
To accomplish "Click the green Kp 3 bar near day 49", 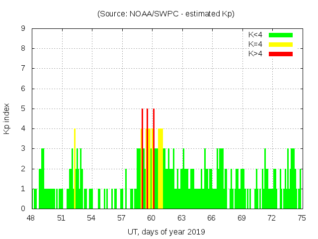I will [x=43, y=178].
